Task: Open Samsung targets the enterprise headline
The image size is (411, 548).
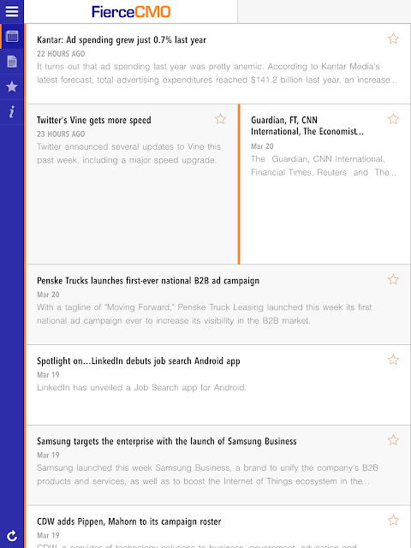Action: pos(167,441)
